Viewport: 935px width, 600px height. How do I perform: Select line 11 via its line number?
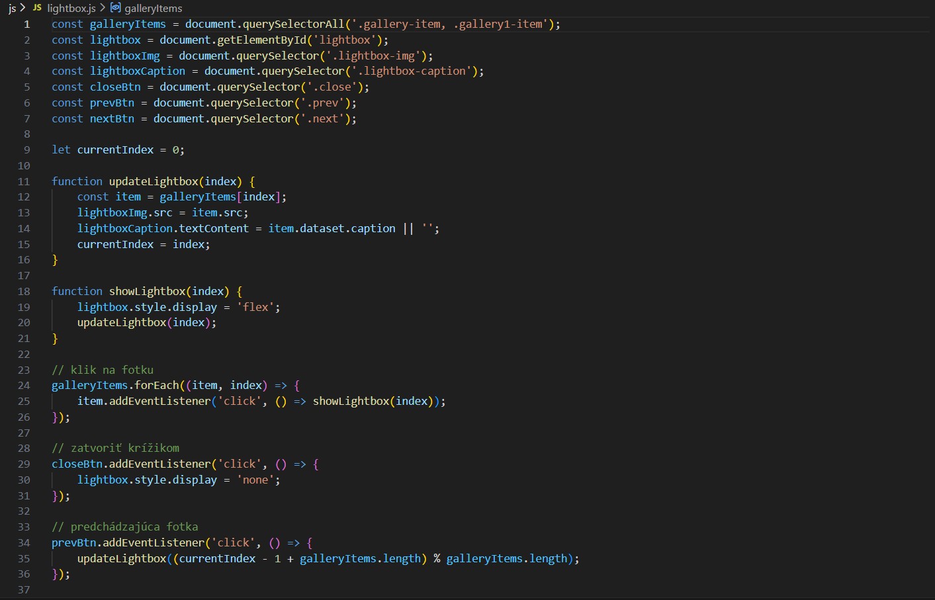click(x=24, y=181)
